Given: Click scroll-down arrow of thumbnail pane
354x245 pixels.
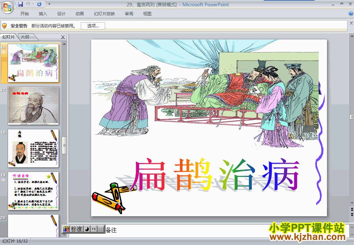Looking at the screenshot, I should click(x=64, y=235).
